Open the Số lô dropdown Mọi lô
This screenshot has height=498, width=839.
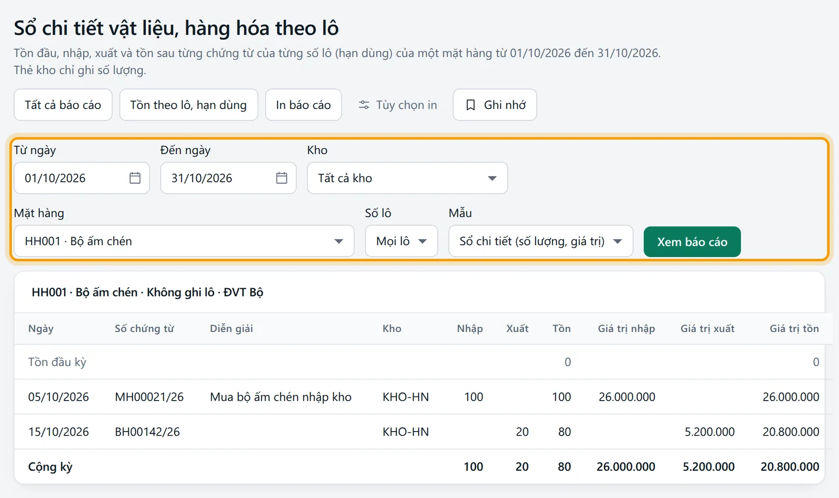(402, 241)
